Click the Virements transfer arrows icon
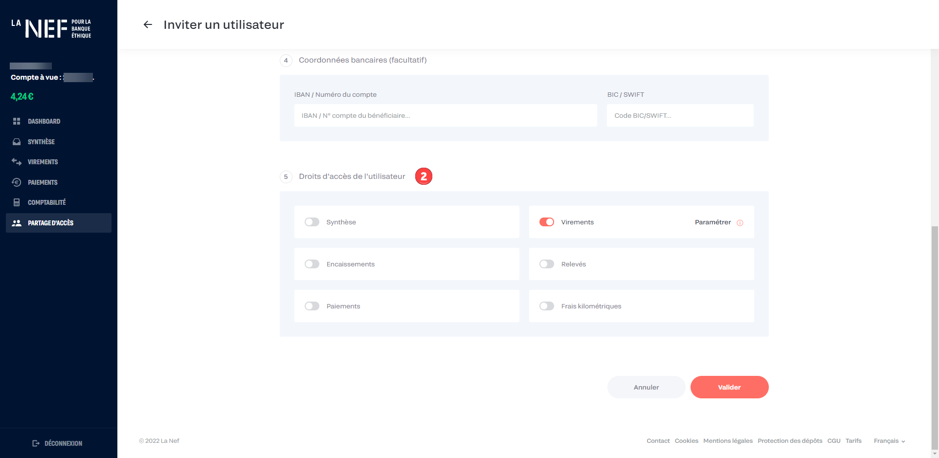 click(x=17, y=162)
